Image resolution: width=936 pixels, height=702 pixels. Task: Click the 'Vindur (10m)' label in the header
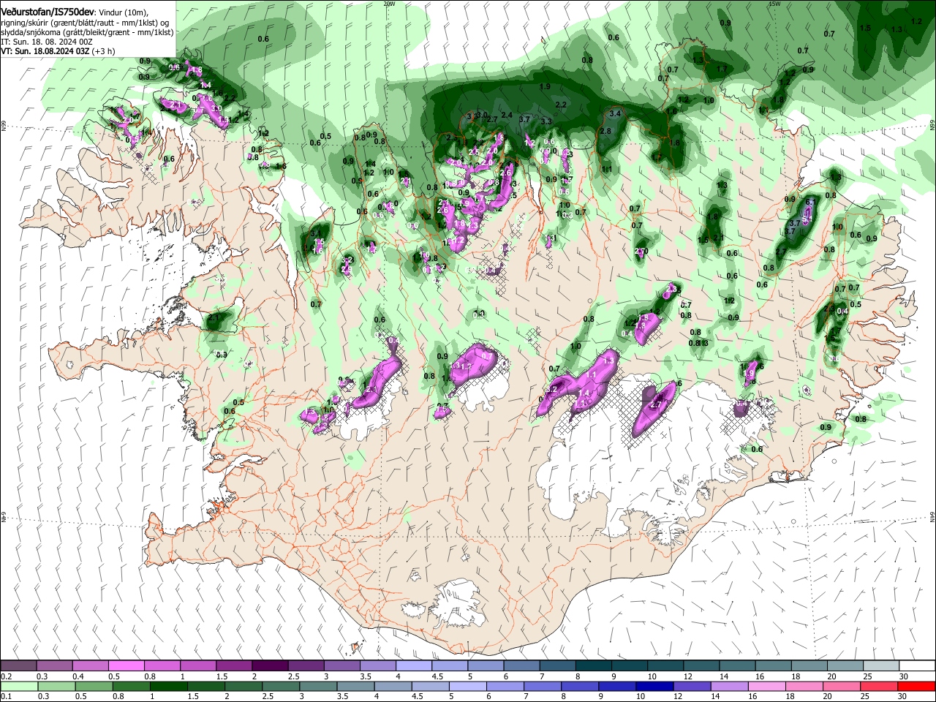(x=124, y=12)
